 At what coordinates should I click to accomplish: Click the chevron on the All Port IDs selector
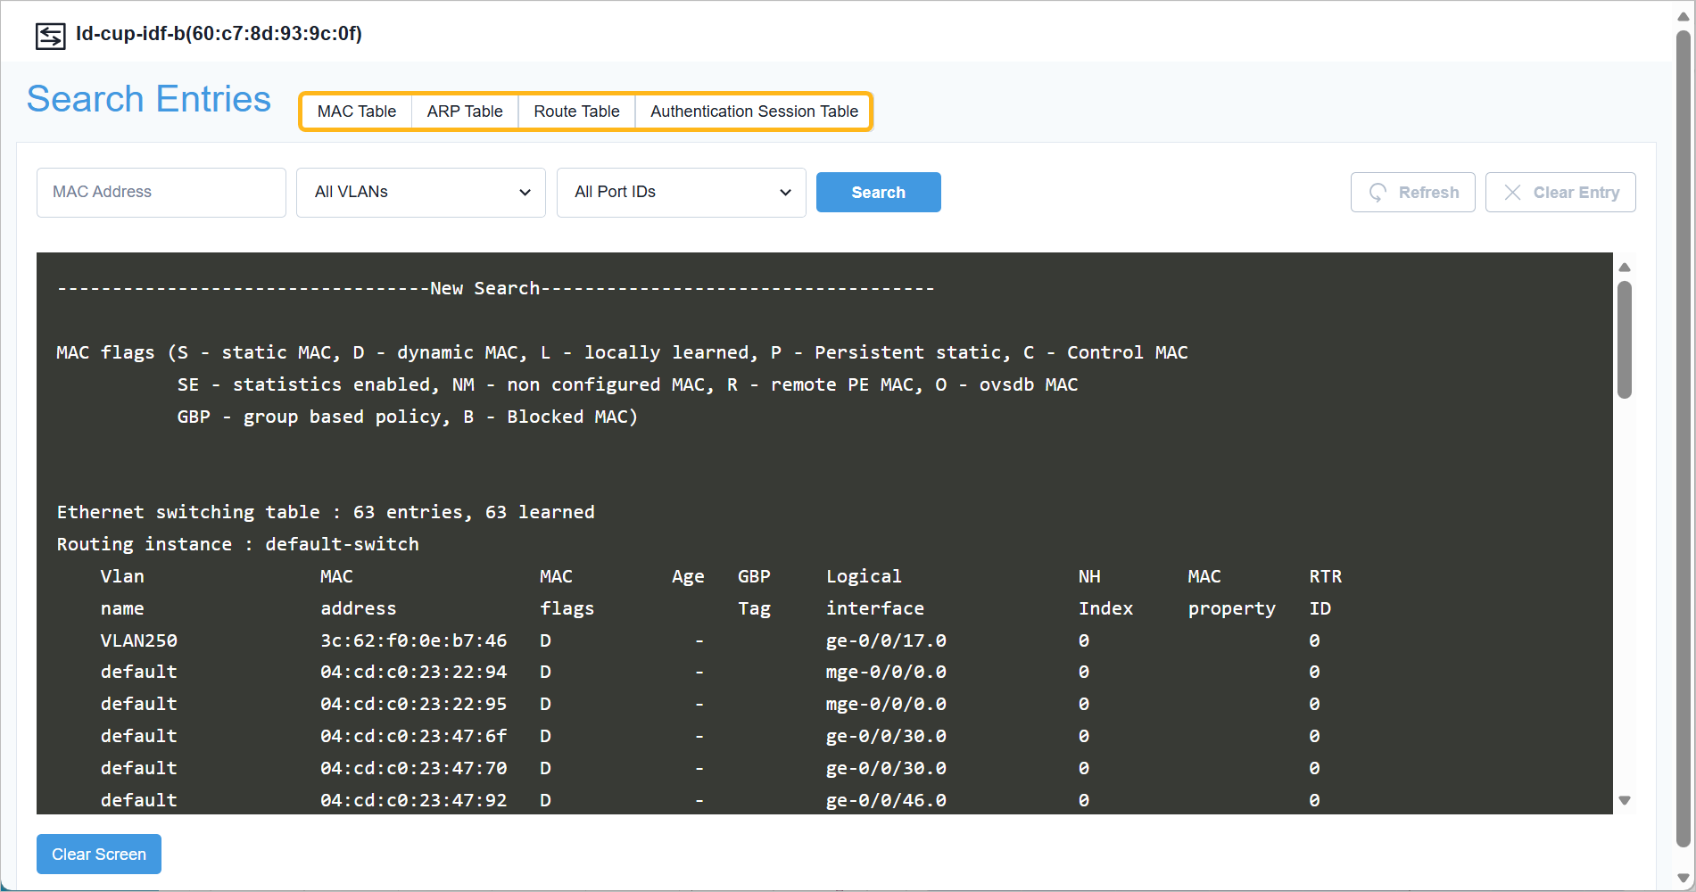(785, 192)
